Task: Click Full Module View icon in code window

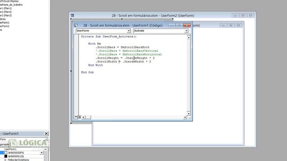Action: coord(79,117)
